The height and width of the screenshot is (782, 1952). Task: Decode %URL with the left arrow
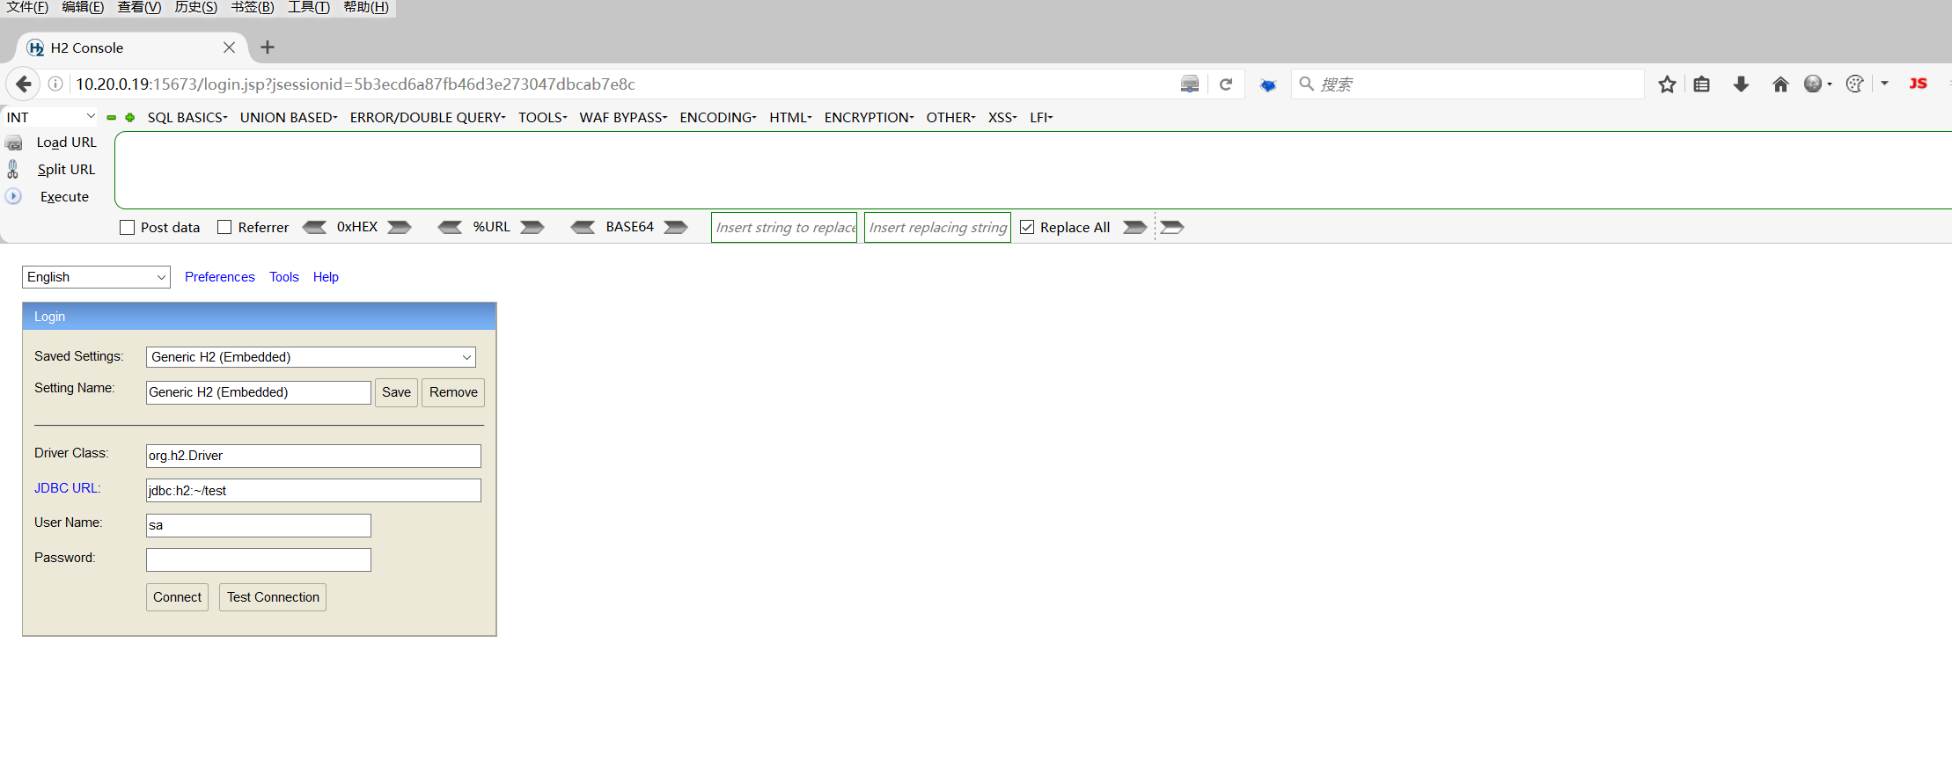[x=450, y=227]
